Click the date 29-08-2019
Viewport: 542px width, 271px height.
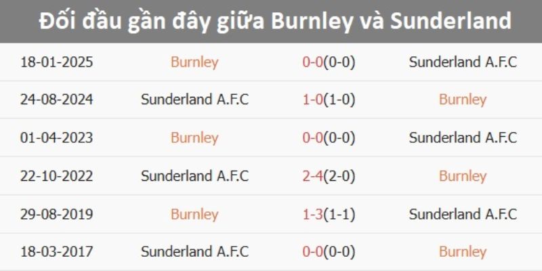[56, 215]
